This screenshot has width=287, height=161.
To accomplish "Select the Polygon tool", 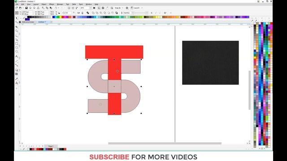I will 17,51.
